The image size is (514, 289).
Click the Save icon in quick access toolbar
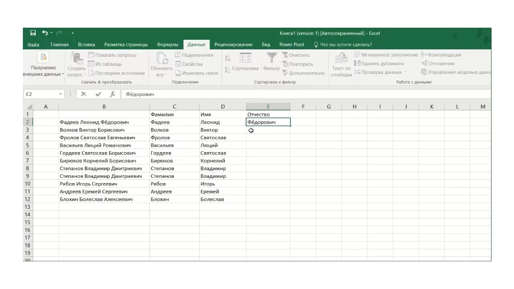click(x=33, y=33)
